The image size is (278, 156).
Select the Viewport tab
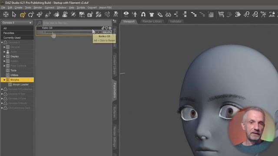coord(129,22)
